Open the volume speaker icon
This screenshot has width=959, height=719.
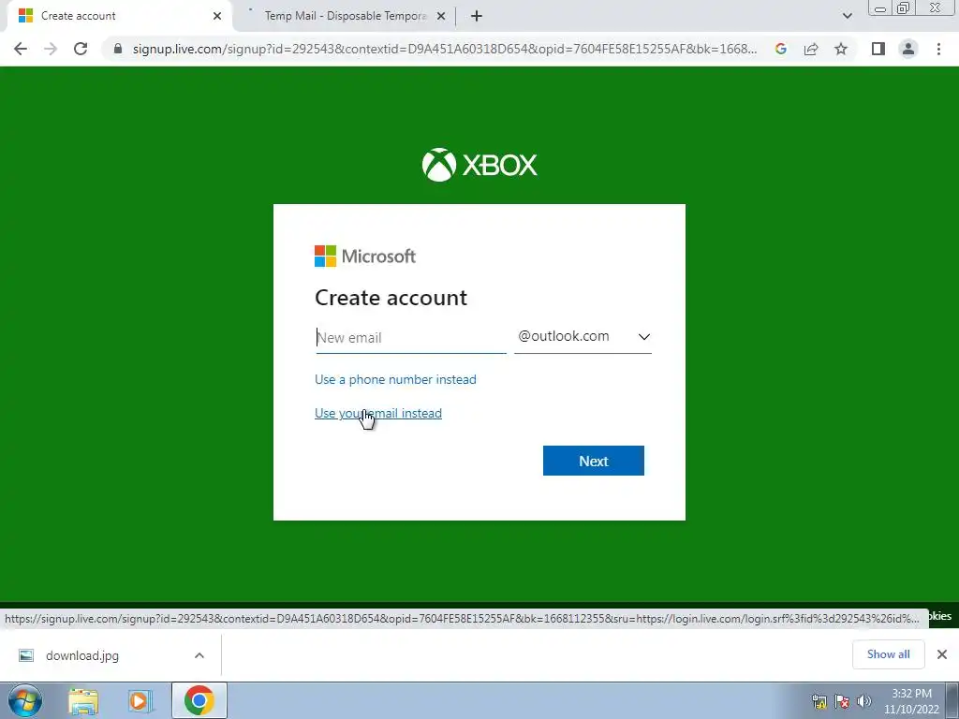click(863, 701)
